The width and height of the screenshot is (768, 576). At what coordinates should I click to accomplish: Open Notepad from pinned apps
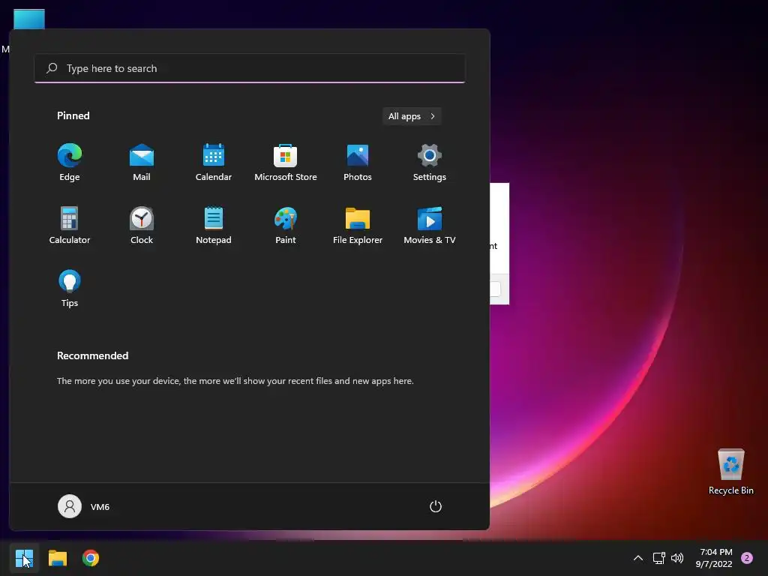coord(214,225)
